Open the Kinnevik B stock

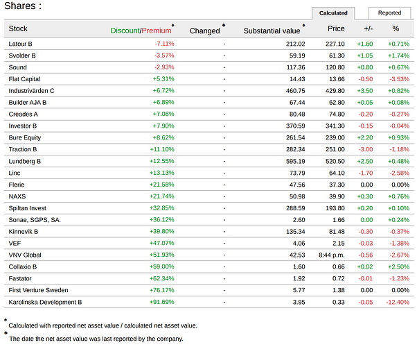click(24, 232)
